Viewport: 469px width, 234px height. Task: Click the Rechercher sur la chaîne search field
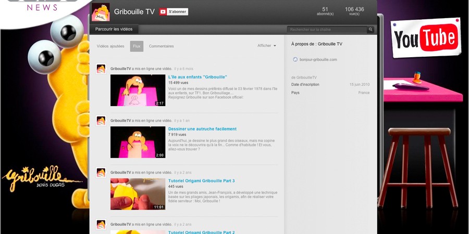coord(327,30)
